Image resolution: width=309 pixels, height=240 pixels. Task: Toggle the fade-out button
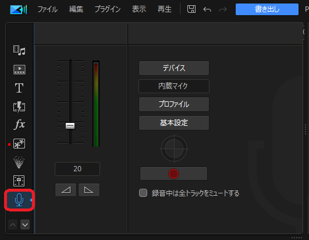click(x=89, y=190)
